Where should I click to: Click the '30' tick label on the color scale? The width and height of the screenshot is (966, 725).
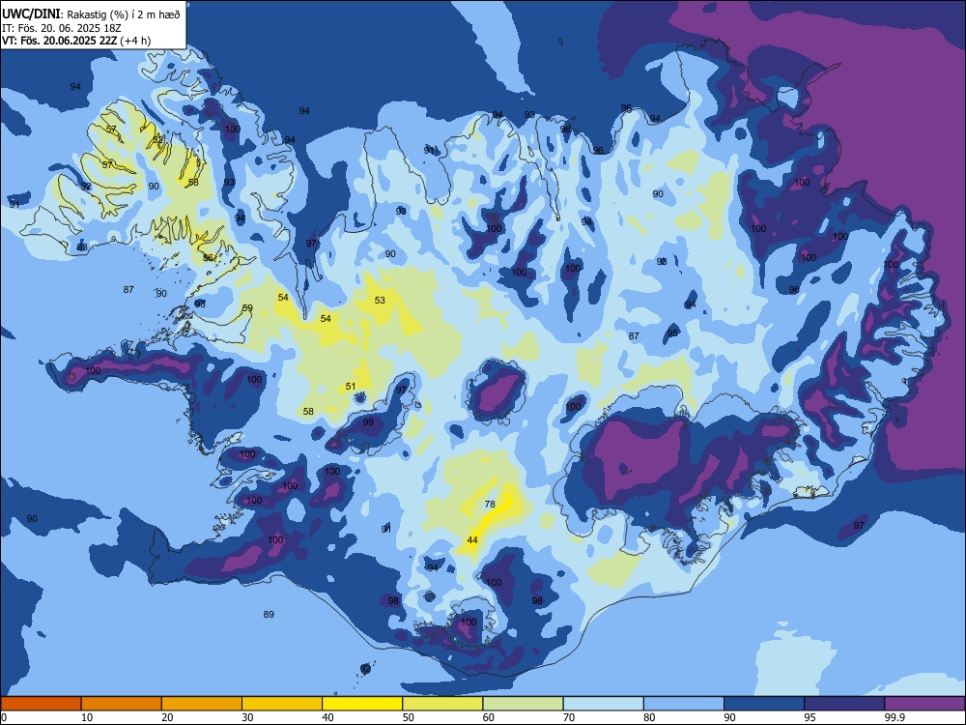(x=247, y=717)
